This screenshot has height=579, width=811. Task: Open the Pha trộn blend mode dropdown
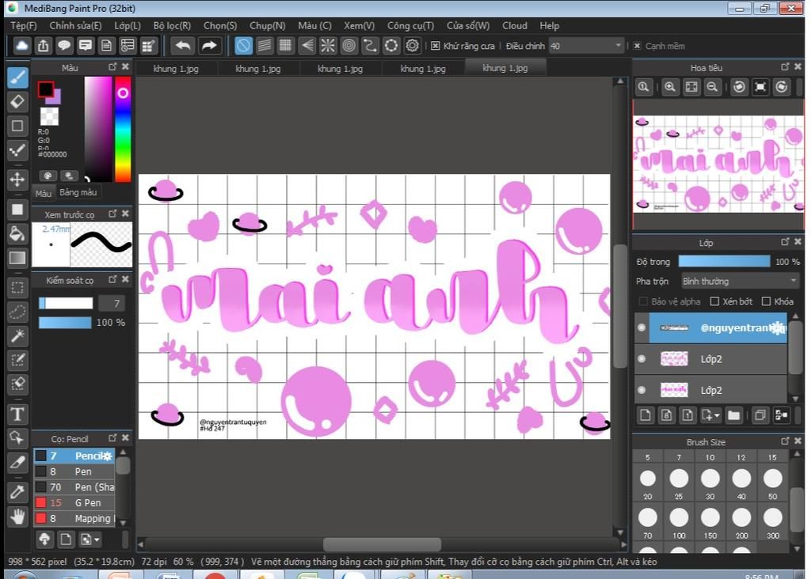pos(741,281)
